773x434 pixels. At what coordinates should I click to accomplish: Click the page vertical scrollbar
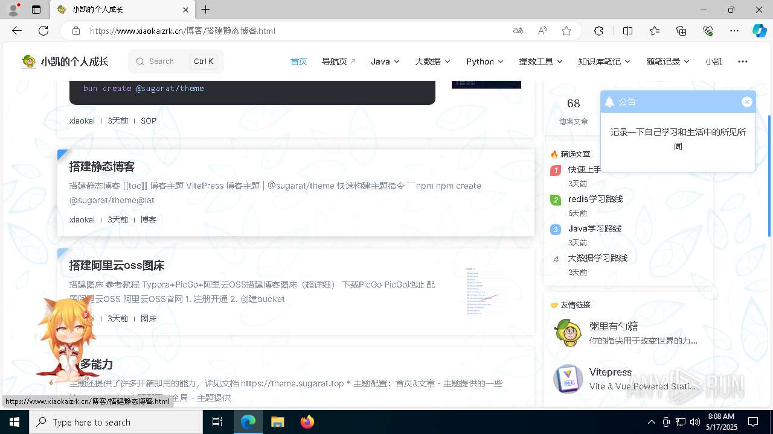[769, 175]
